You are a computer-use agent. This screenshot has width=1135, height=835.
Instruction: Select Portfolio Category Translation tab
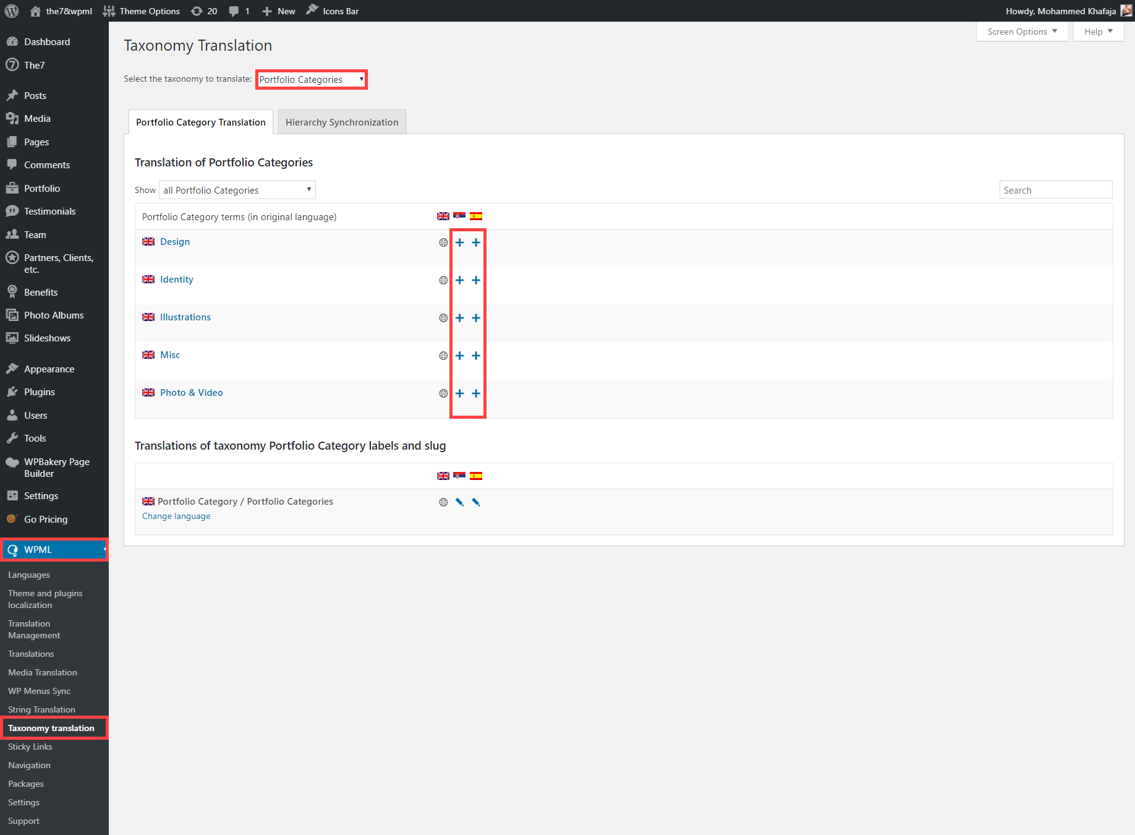coord(201,122)
